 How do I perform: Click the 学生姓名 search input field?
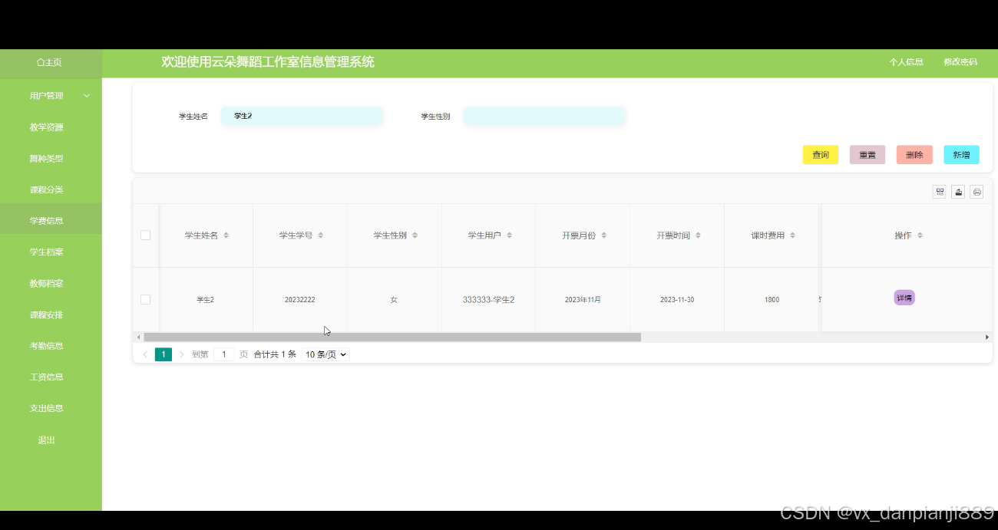(x=302, y=116)
